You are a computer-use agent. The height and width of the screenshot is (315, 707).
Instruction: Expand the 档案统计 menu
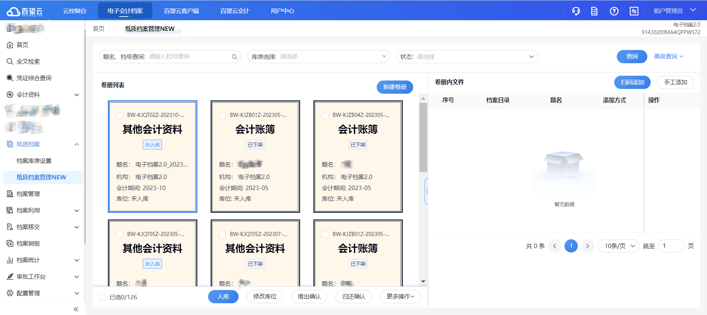77,260
